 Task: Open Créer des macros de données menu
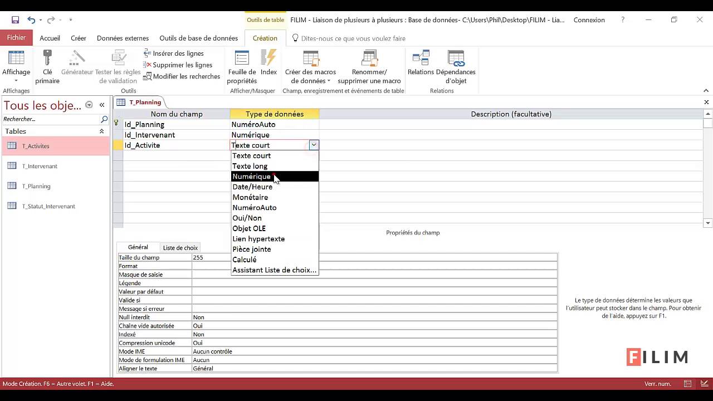pyautogui.click(x=310, y=67)
